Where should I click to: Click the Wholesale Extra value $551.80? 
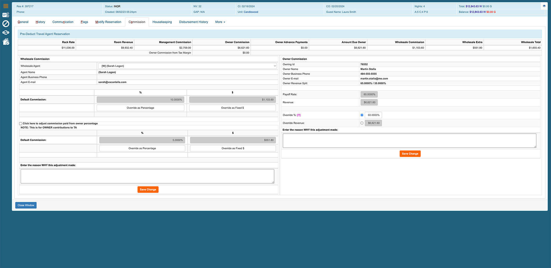tap(477, 48)
